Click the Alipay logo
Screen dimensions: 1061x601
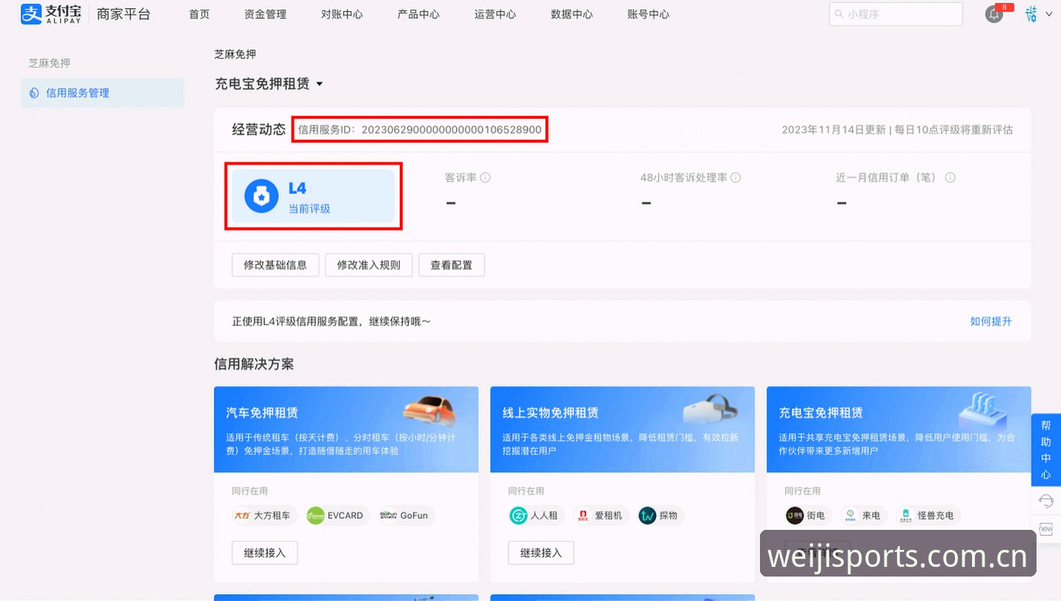tap(50, 13)
